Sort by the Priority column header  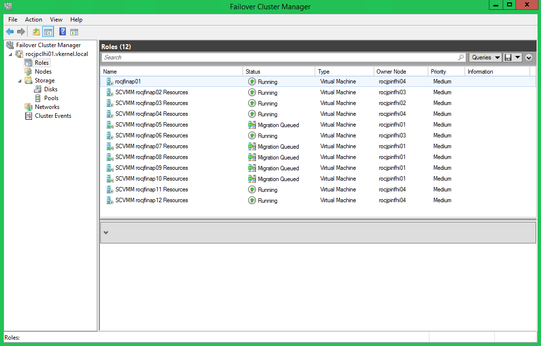tap(446, 72)
